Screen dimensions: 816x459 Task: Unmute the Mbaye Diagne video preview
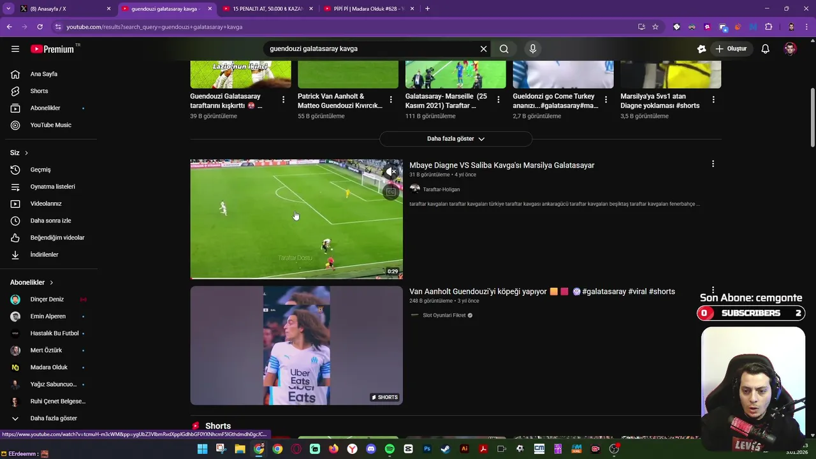coord(391,172)
